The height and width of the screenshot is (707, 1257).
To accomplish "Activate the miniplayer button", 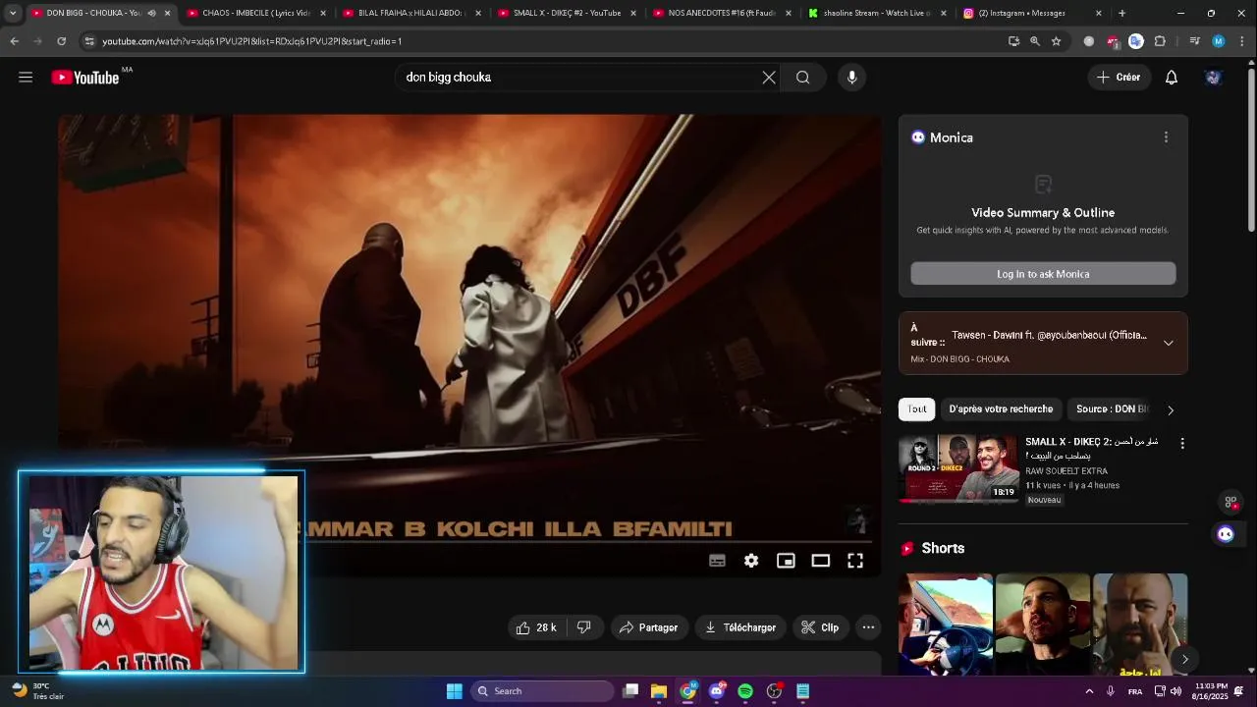I will (786, 561).
